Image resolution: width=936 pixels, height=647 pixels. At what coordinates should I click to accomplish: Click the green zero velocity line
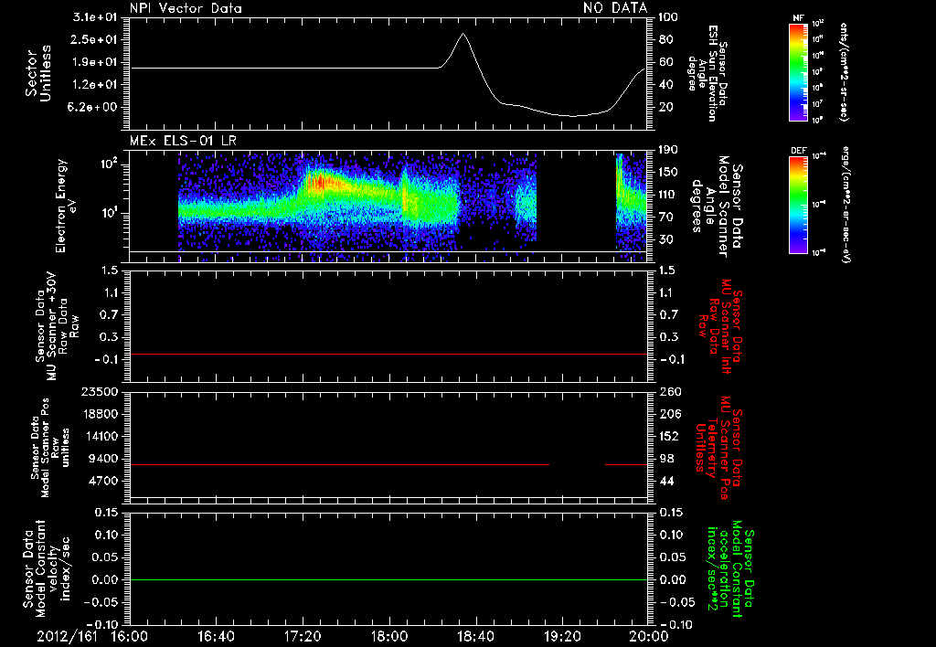[388, 579]
